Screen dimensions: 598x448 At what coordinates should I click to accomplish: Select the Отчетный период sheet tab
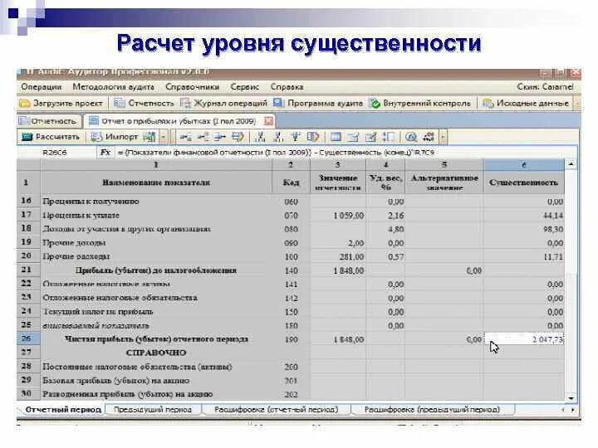(x=63, y=410)
